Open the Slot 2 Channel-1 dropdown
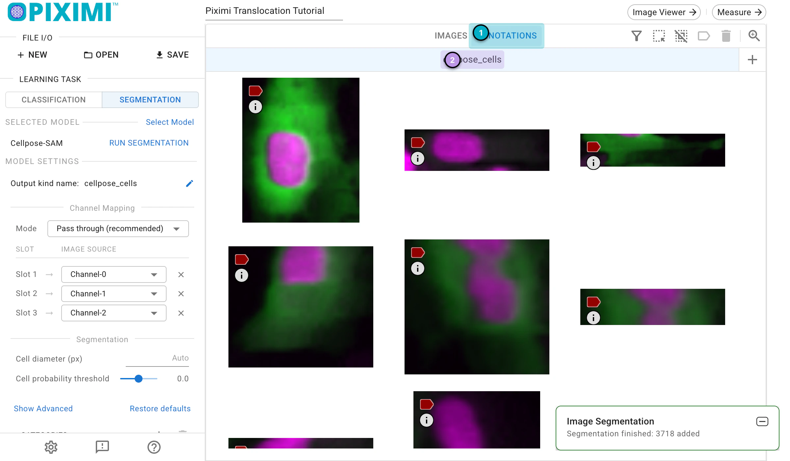The height and width of the screenshot is (461, 790). 114,294
